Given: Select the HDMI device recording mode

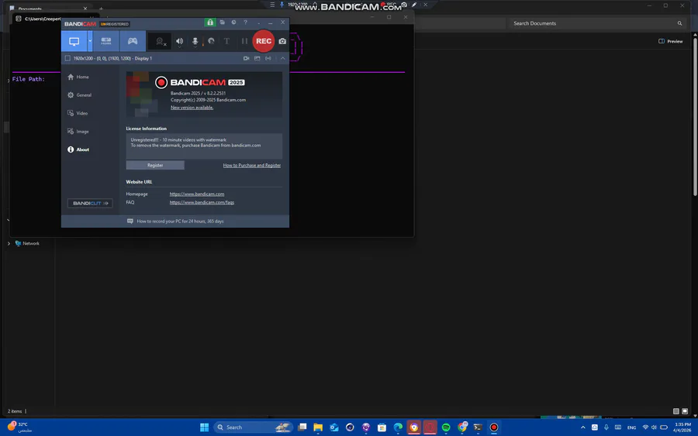Looking at the screenshot, I should pyautogui.click(x=106, y=41).
